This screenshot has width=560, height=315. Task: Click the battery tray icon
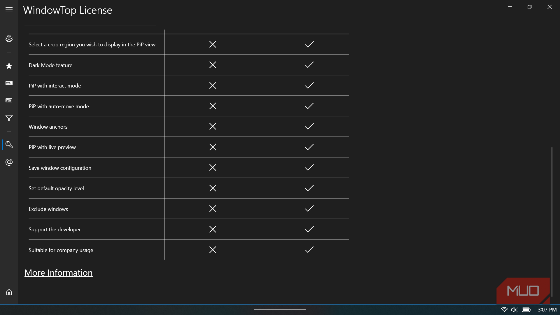click(x=526, y=310)
